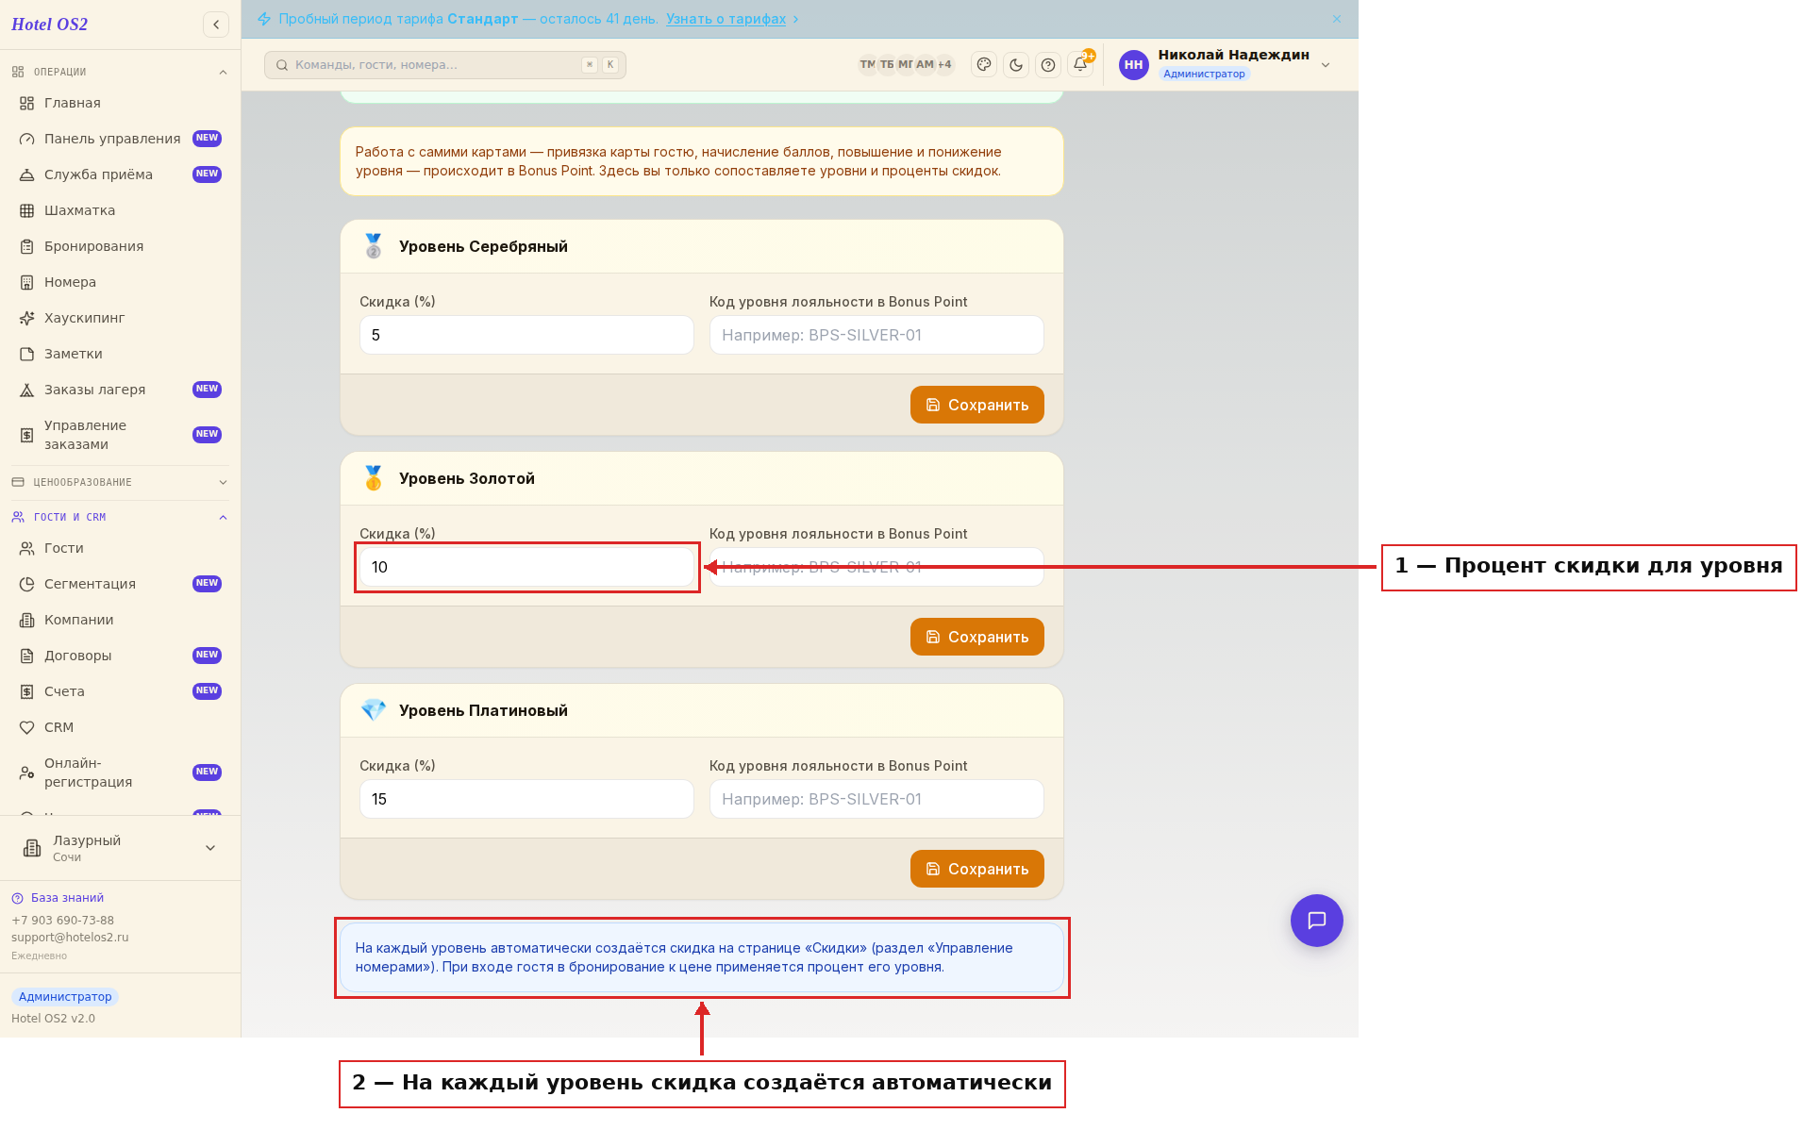1819x1130 pixels.
Task: Close the trial period banner
Action: tap(1337, 19)
